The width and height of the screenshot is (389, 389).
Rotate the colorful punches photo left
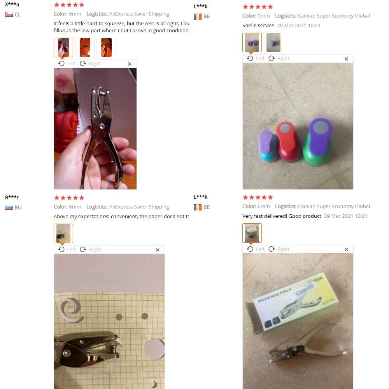tap(256, 59)
